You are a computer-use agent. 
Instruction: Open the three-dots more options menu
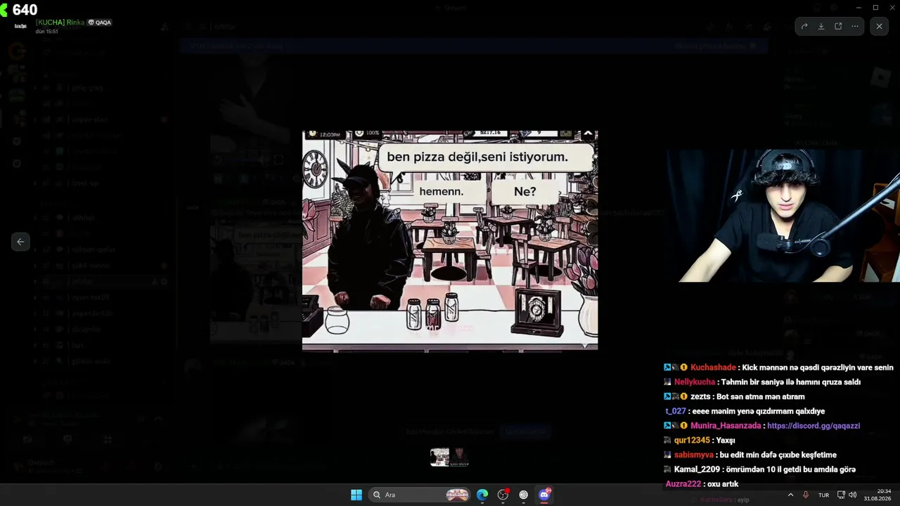pyautogui.click(x=855, y=27)
